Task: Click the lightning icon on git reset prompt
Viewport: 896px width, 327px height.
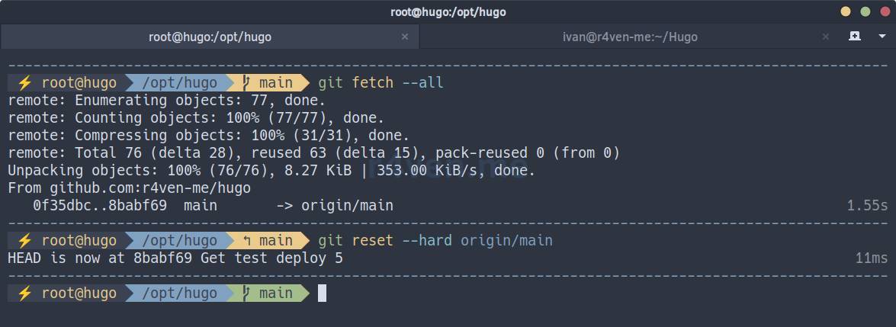Action: pos(24,241)
